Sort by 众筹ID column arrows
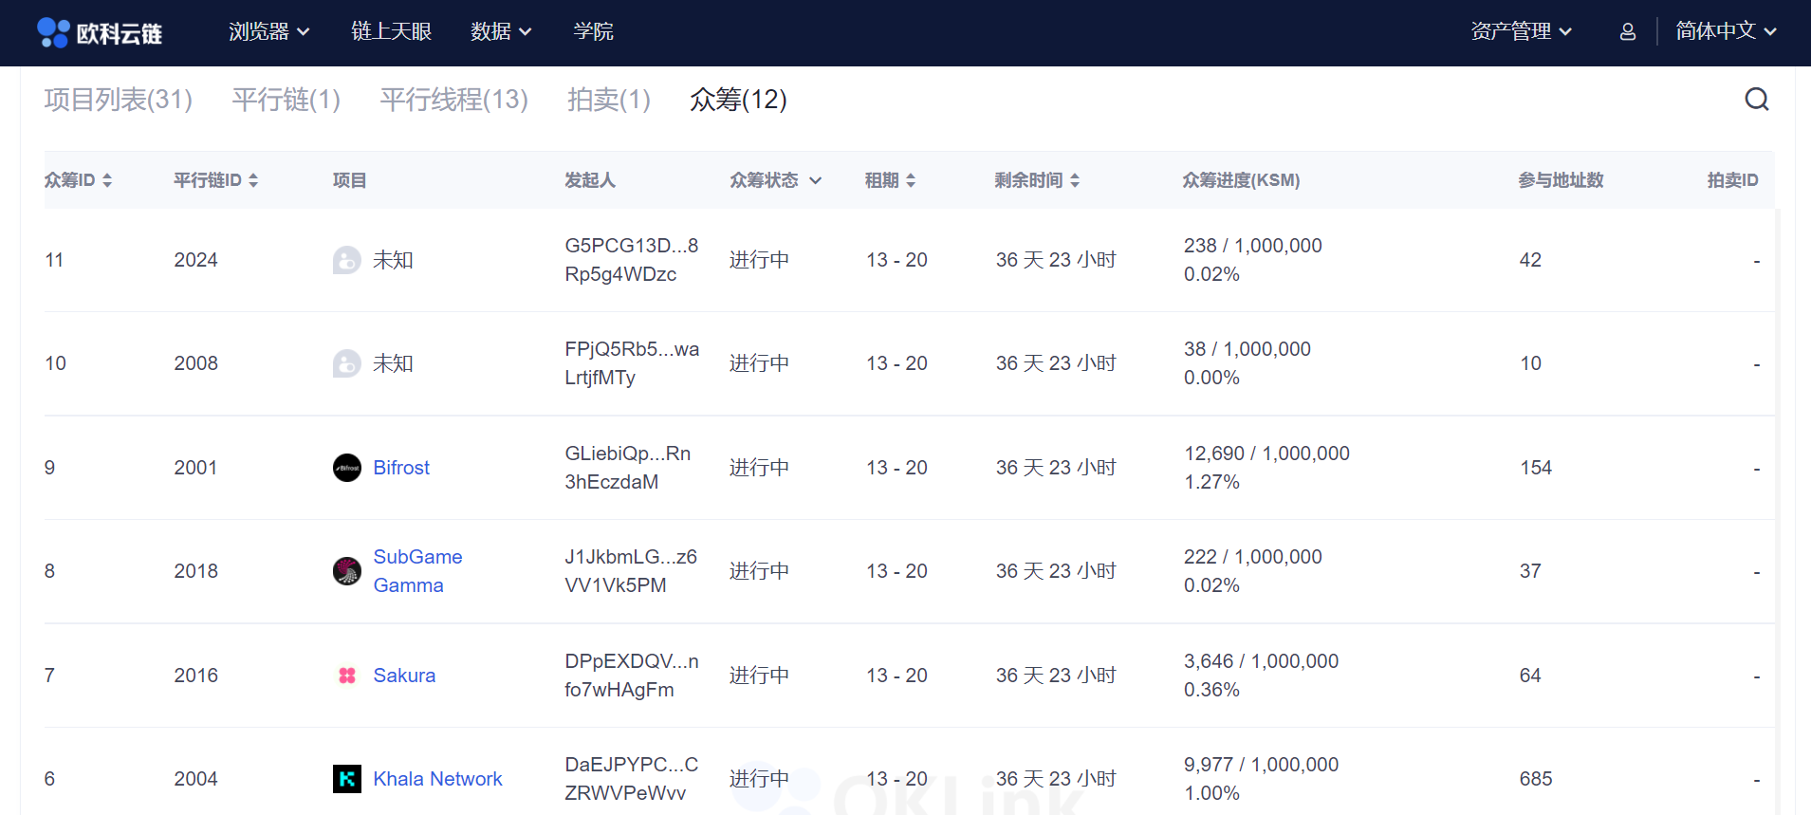The width and height of the screenshot is (1811, 815). pyautogui.click(x=107, y=180)
